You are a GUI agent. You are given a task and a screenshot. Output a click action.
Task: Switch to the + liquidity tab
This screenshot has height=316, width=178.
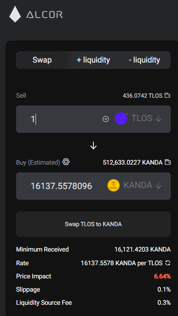tap(93, 60)
